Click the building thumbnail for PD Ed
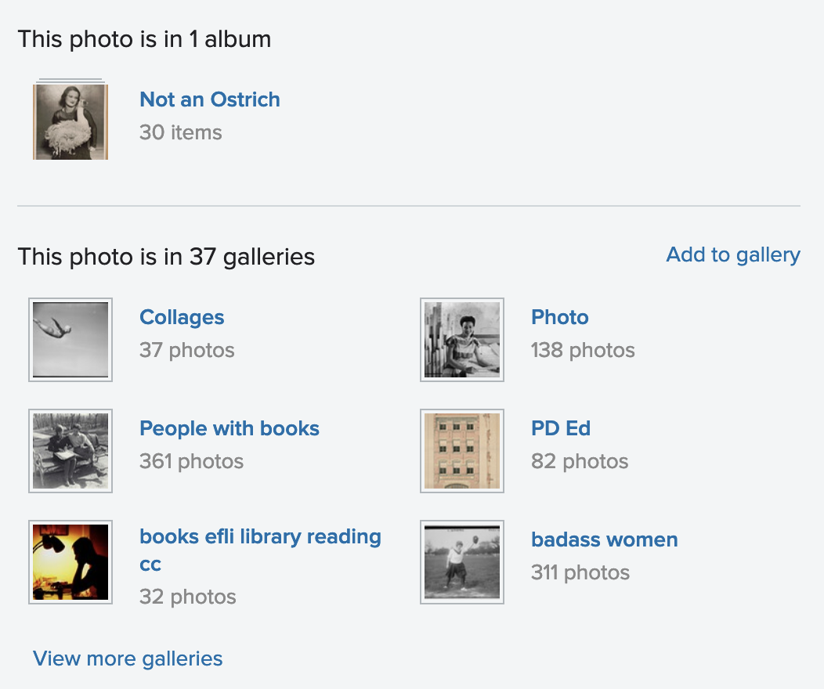The width and height of the screenshot is (824, 689). [461, 450]
